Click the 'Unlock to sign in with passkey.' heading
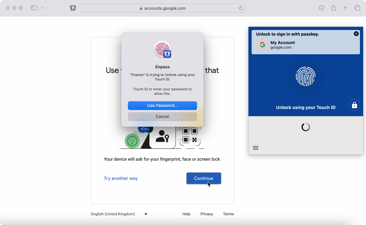The height and width of the screenshot is (225, 366). (288, 34)
